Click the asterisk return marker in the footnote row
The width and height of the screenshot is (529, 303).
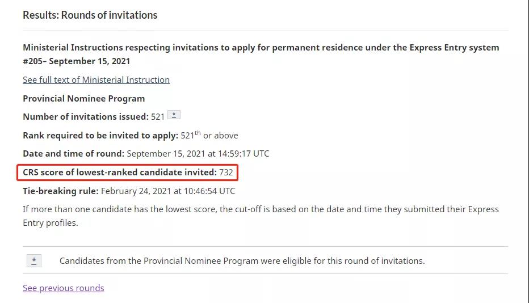click(x=34, y=261)
